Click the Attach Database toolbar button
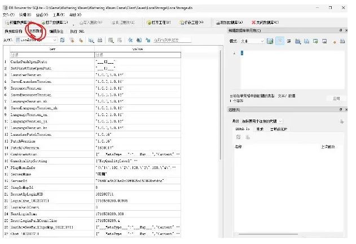This screenshot has height=244, width=356. (229, 23)
